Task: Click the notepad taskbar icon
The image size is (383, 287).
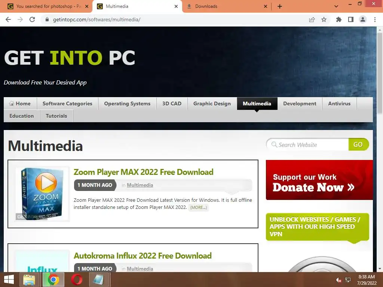Action: (x=99, y=280)
